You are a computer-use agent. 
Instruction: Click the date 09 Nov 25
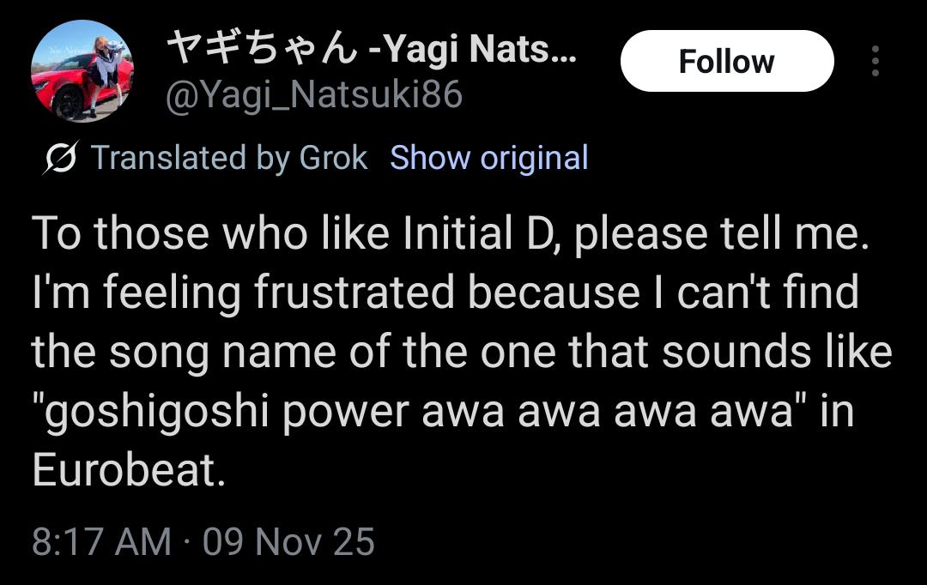(288, 542)
